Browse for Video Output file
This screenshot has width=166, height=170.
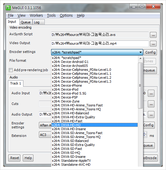(x=153, y=44)
